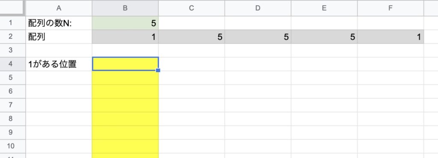Click cell C2 containing 5
This screenshot has height=158, width=438.
point(192,37)
